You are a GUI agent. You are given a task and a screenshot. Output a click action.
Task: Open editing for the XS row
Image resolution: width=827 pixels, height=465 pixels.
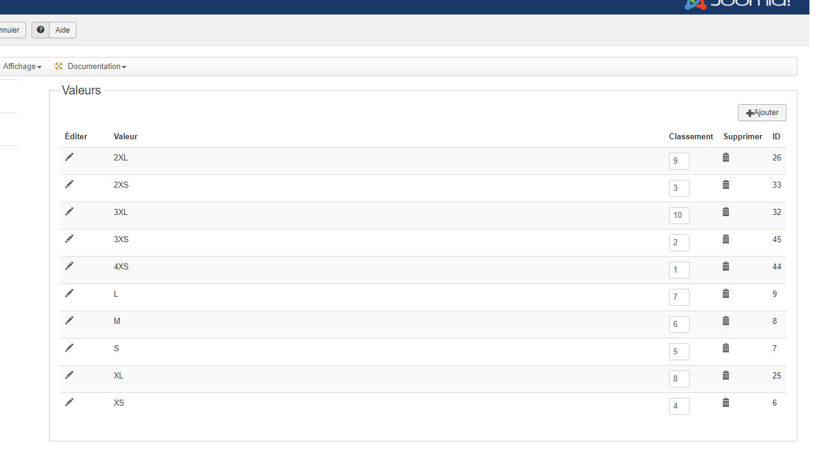pos(70,402)
